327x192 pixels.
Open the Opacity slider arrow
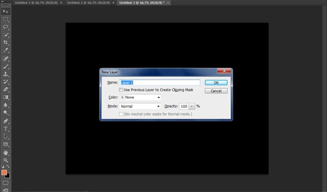[x=192, y=106]
